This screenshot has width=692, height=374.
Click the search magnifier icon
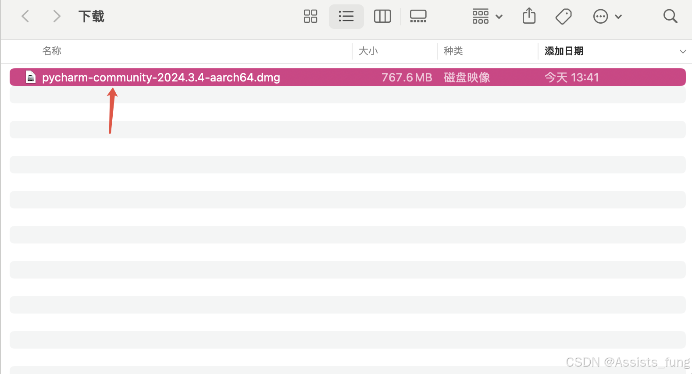tap(670, 17)
